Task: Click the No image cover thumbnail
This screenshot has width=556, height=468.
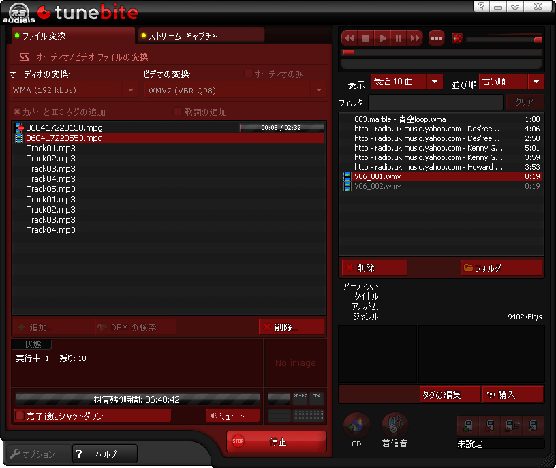Action: coord(296,362)
